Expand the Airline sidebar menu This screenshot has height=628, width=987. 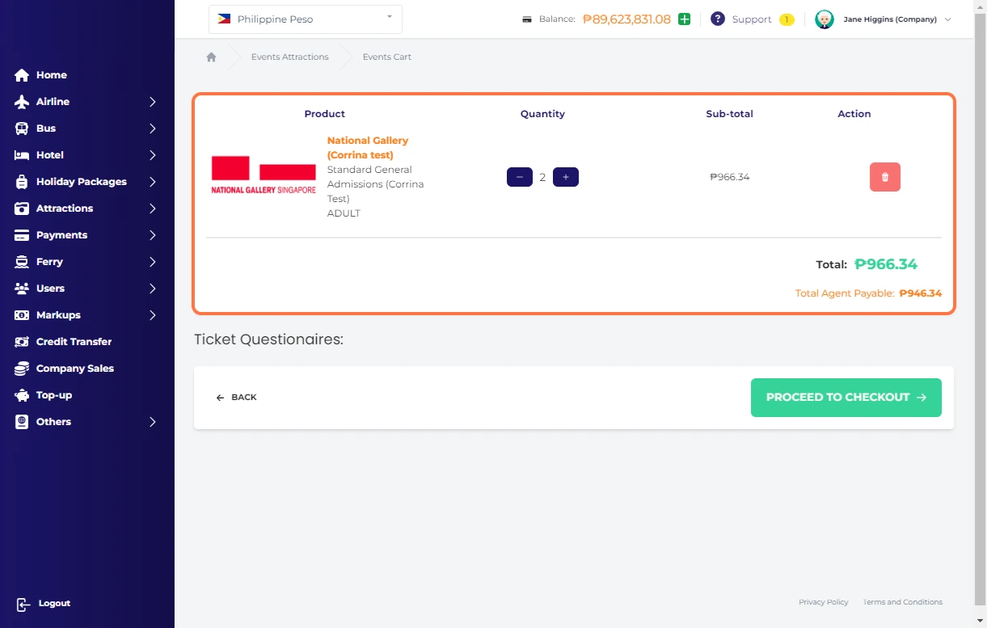coord(152,102)
